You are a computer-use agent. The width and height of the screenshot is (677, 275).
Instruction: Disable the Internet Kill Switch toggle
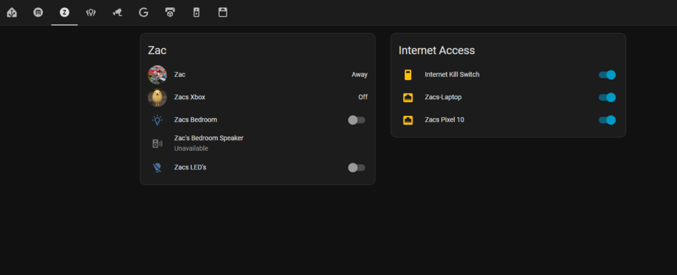[x=607, y=75]
